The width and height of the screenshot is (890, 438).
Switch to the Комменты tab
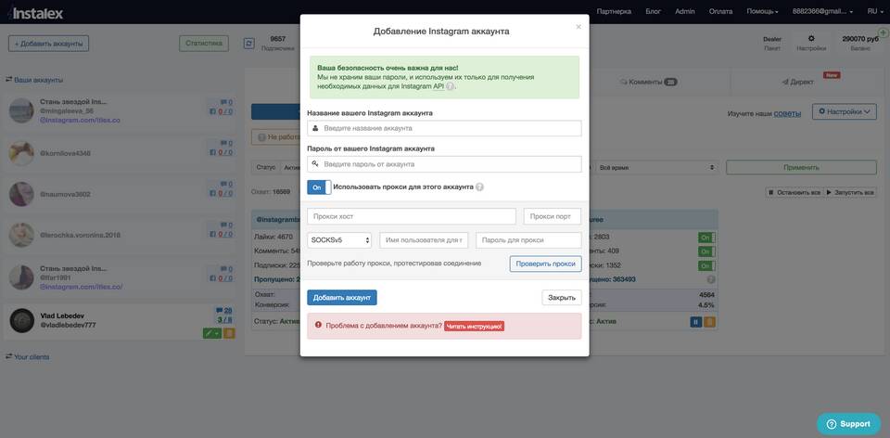tap(649, 82)
